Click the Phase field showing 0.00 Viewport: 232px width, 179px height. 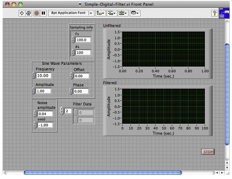tap(81, 91)
